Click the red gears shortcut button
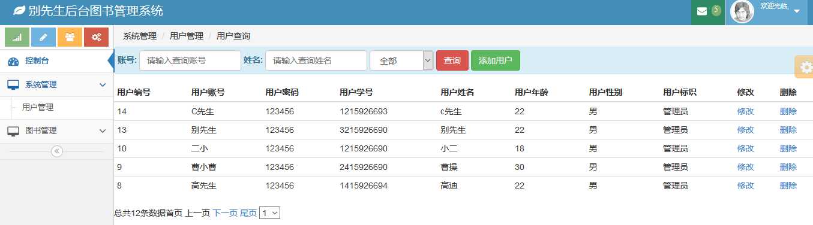 click(x=96, y=37)
